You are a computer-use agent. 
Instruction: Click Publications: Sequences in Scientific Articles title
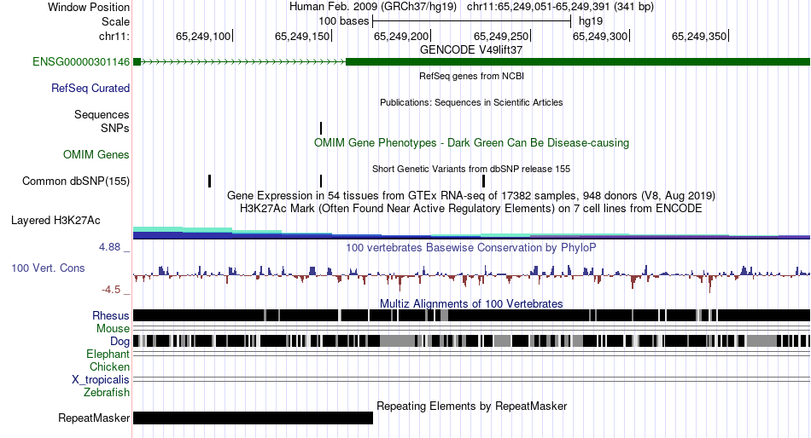pyautogui.click(x=471, y=102)
